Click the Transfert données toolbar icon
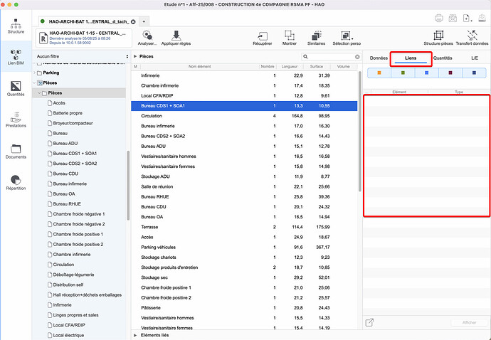This screenshot has height=340, width=491. [x=472, y=38]
